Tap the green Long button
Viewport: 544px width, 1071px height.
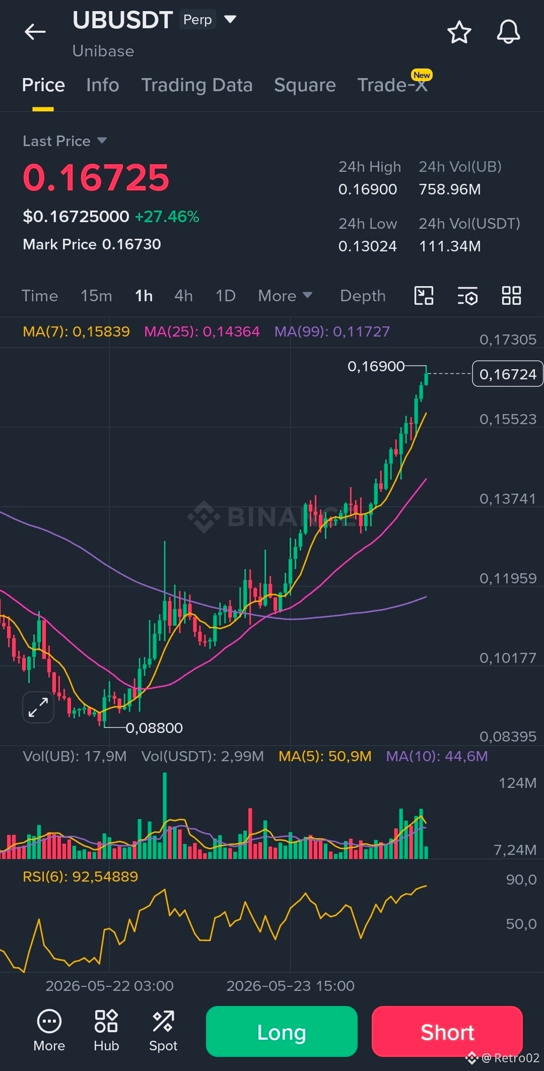282,1031
